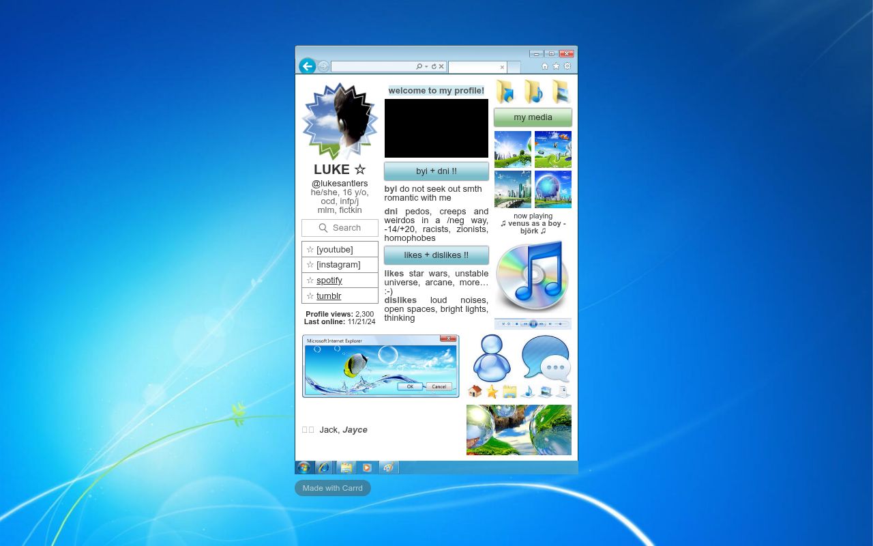Image resolution: width=873 pixels, height=546 pixels.
Task: Click the large iTunes music note icon
Action: (533, 276)
